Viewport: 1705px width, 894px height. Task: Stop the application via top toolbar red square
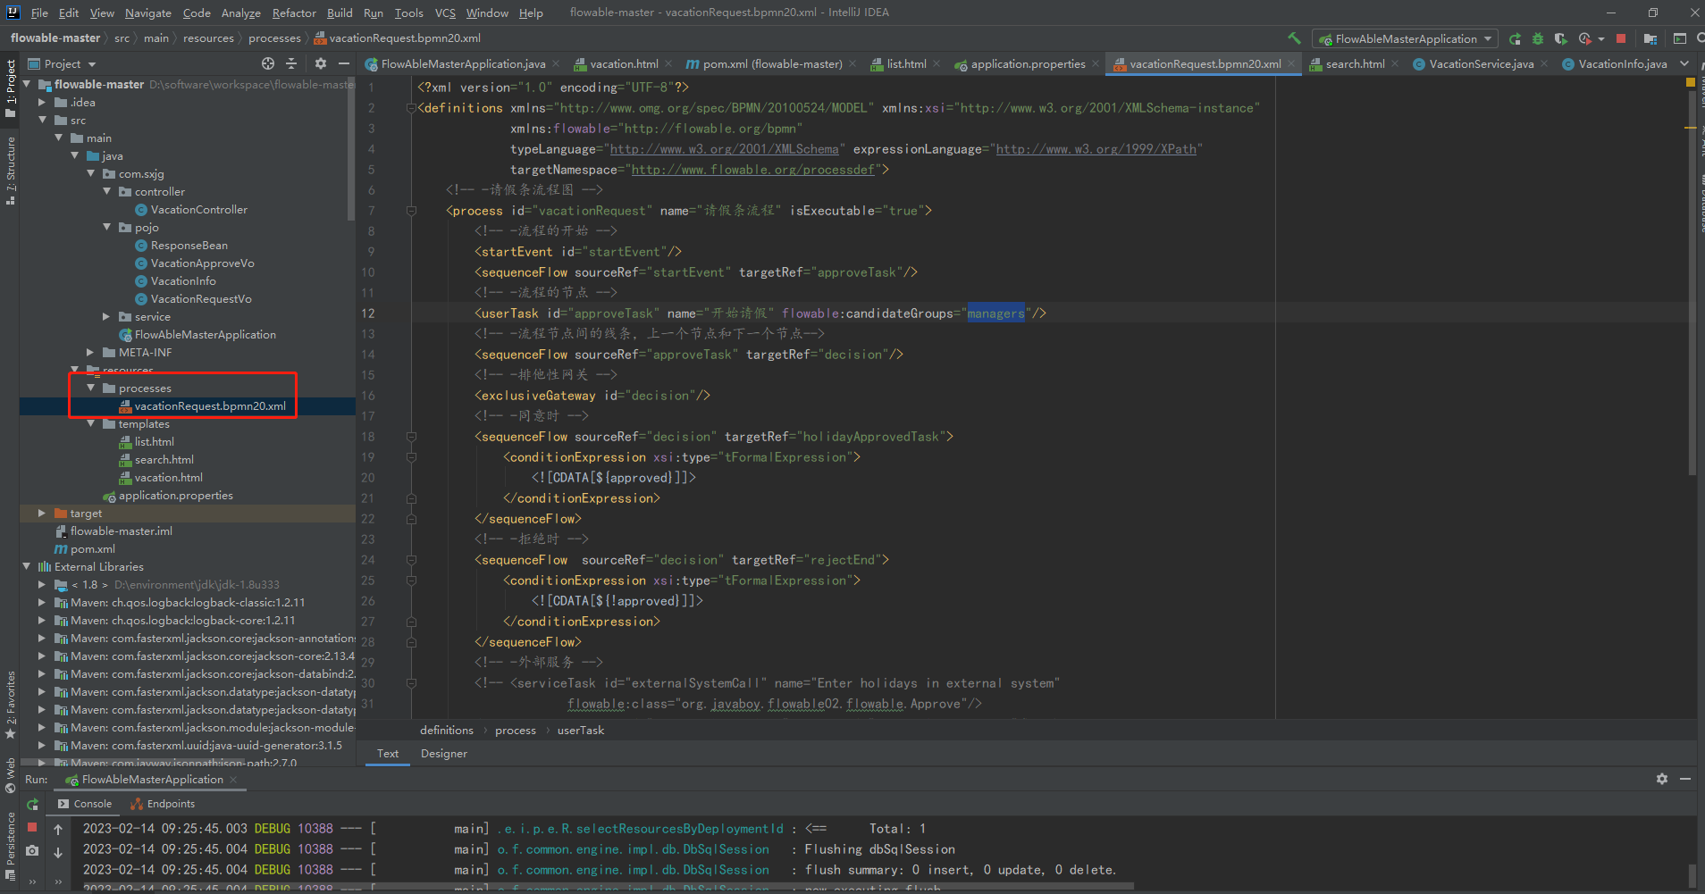point(1621,38)
